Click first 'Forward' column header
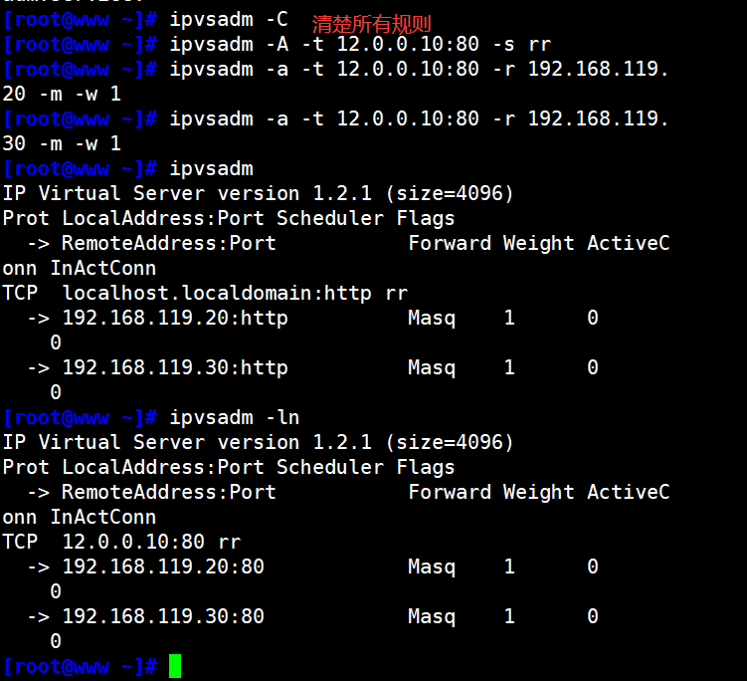 pyautogui.click(x=450, y=243)
